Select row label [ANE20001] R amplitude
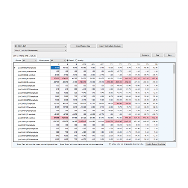This screenshot has height=188, width=188. coord(27,118)
